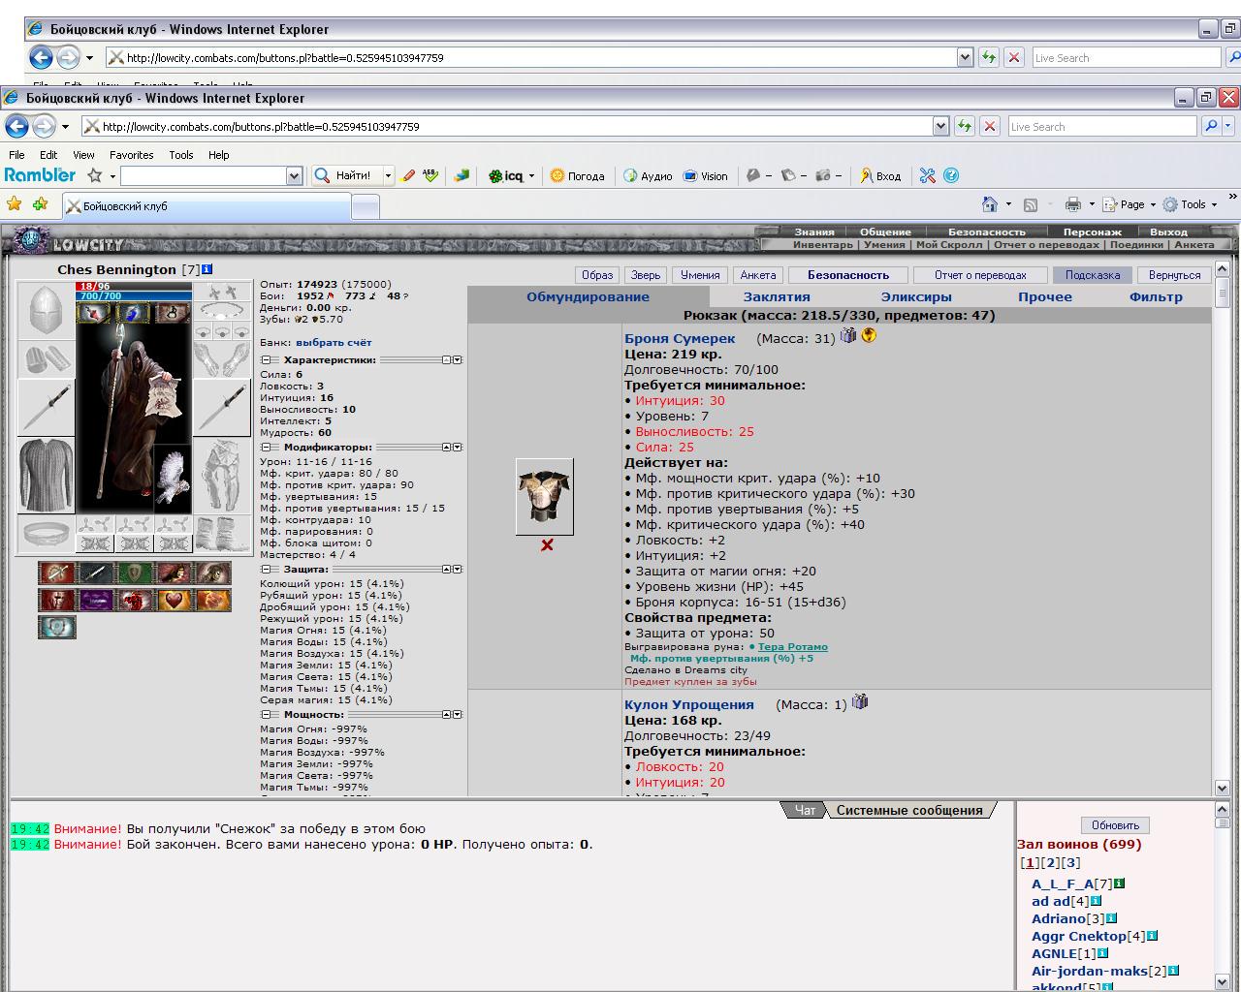
Task: Click the earrings slot with crosses
Action: (x=222, y=292)
